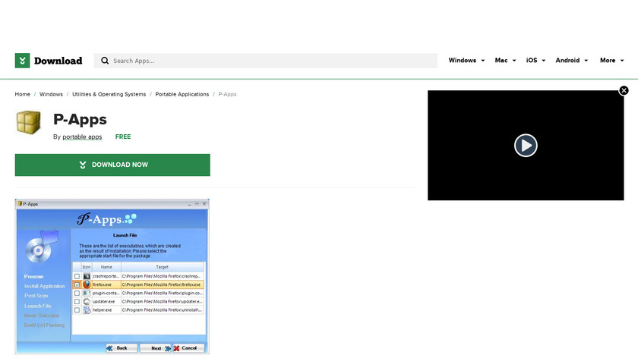The height and width of the screenshot is (358, 638).
Task: Close the video player overlay
Action: click(x=624, y=90)
